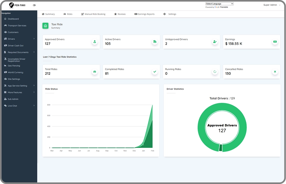Open the Super Admin account menu

pos(272,5)
